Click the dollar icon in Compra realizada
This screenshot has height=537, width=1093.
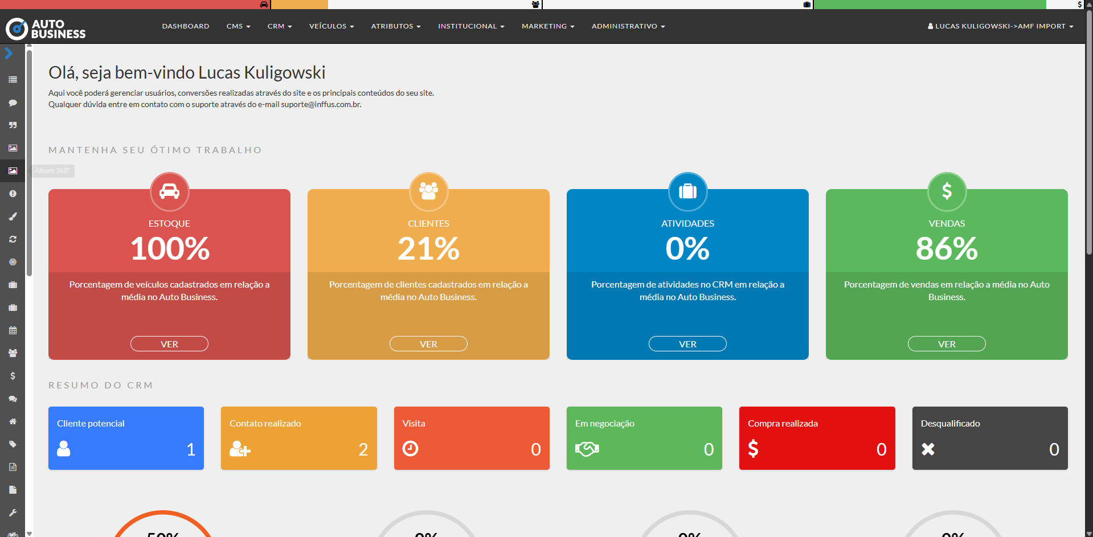tap(753, 449)
